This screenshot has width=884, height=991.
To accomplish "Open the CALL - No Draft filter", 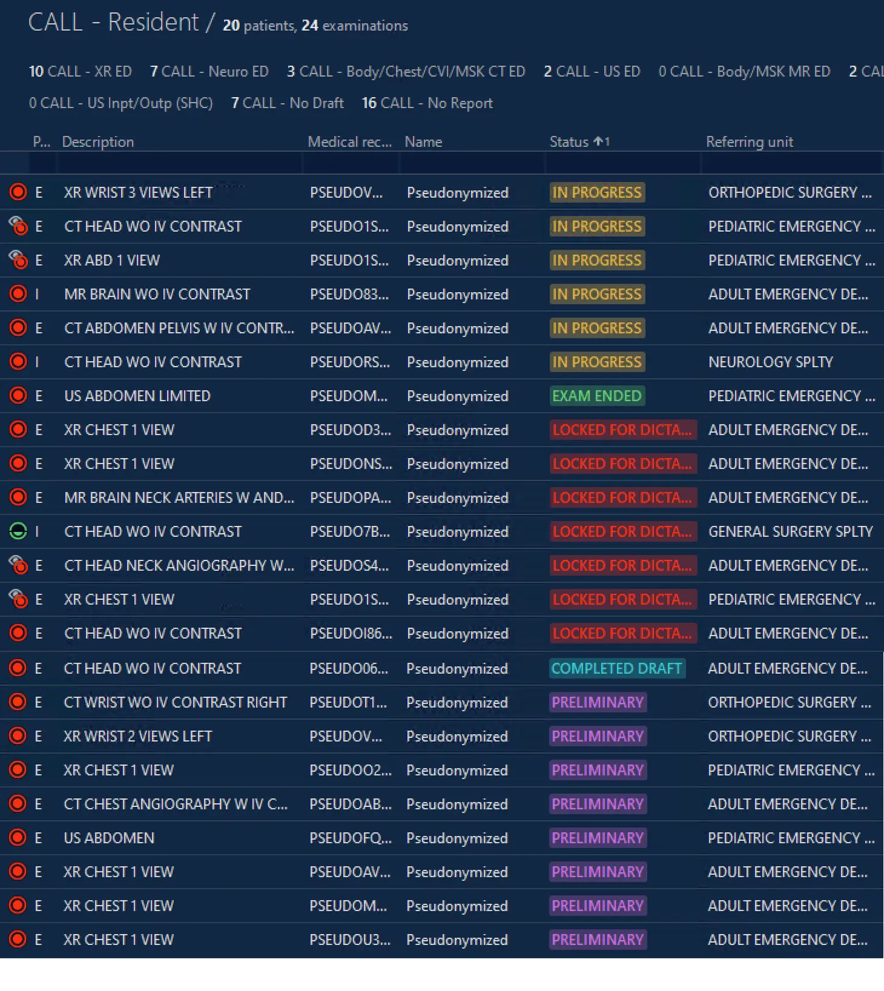I will (287, 103).
